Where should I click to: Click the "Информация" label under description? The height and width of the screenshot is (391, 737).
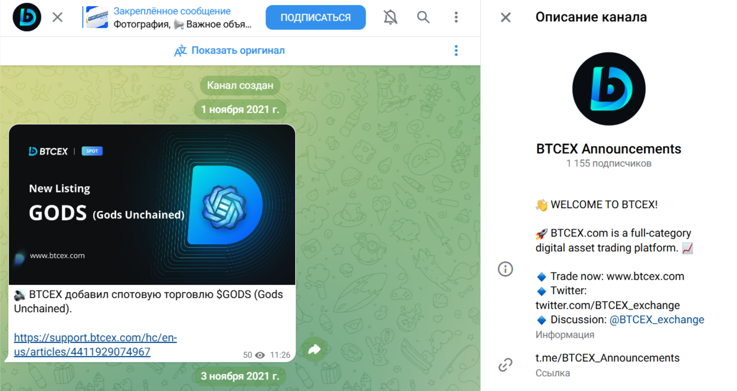565,335
